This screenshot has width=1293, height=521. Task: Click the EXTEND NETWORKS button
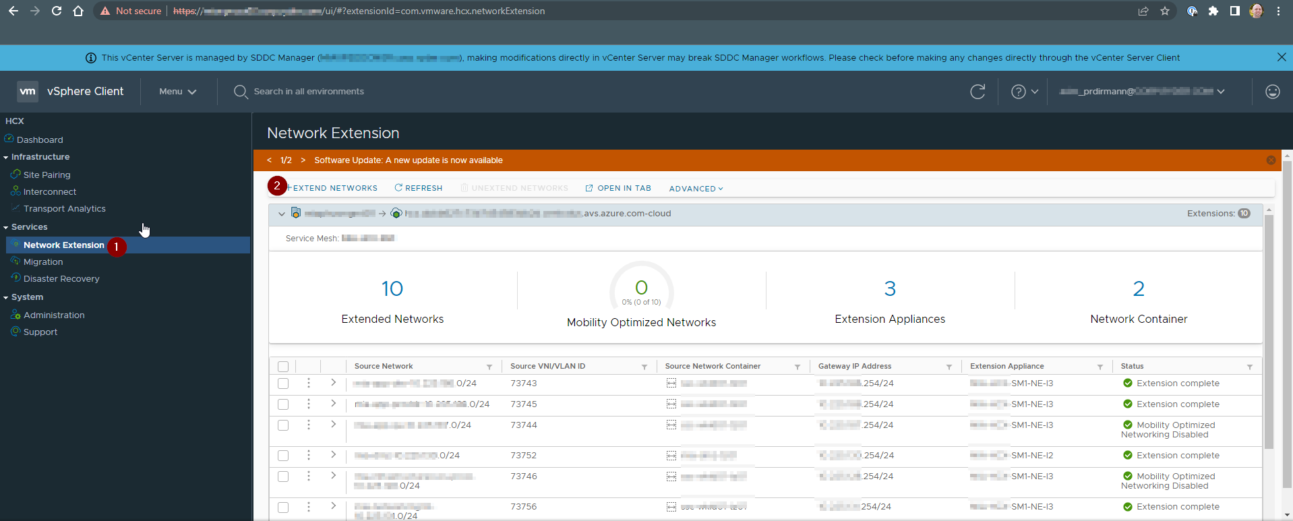click(x=333, y=188)
